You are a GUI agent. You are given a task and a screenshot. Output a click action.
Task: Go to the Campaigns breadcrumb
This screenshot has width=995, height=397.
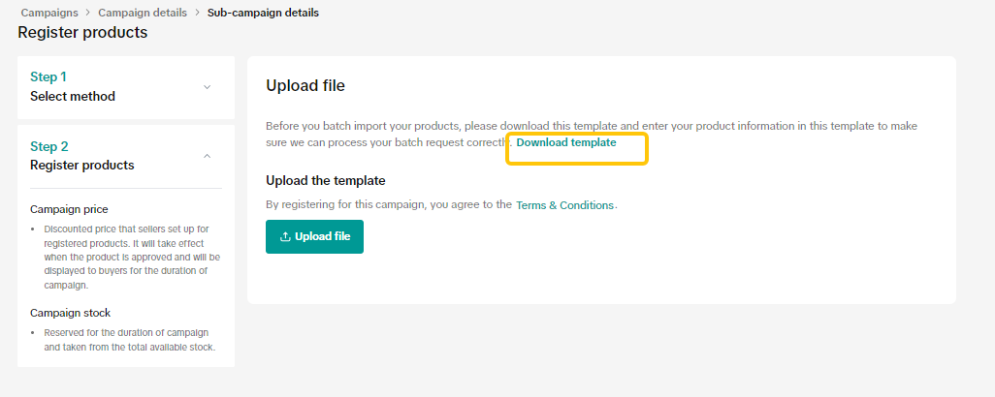(x=50, y=13)
